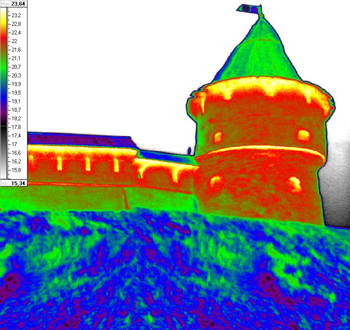350x330 pixels.
Task: Click the flag atop the tower spire
Action: tap(250, 9)
